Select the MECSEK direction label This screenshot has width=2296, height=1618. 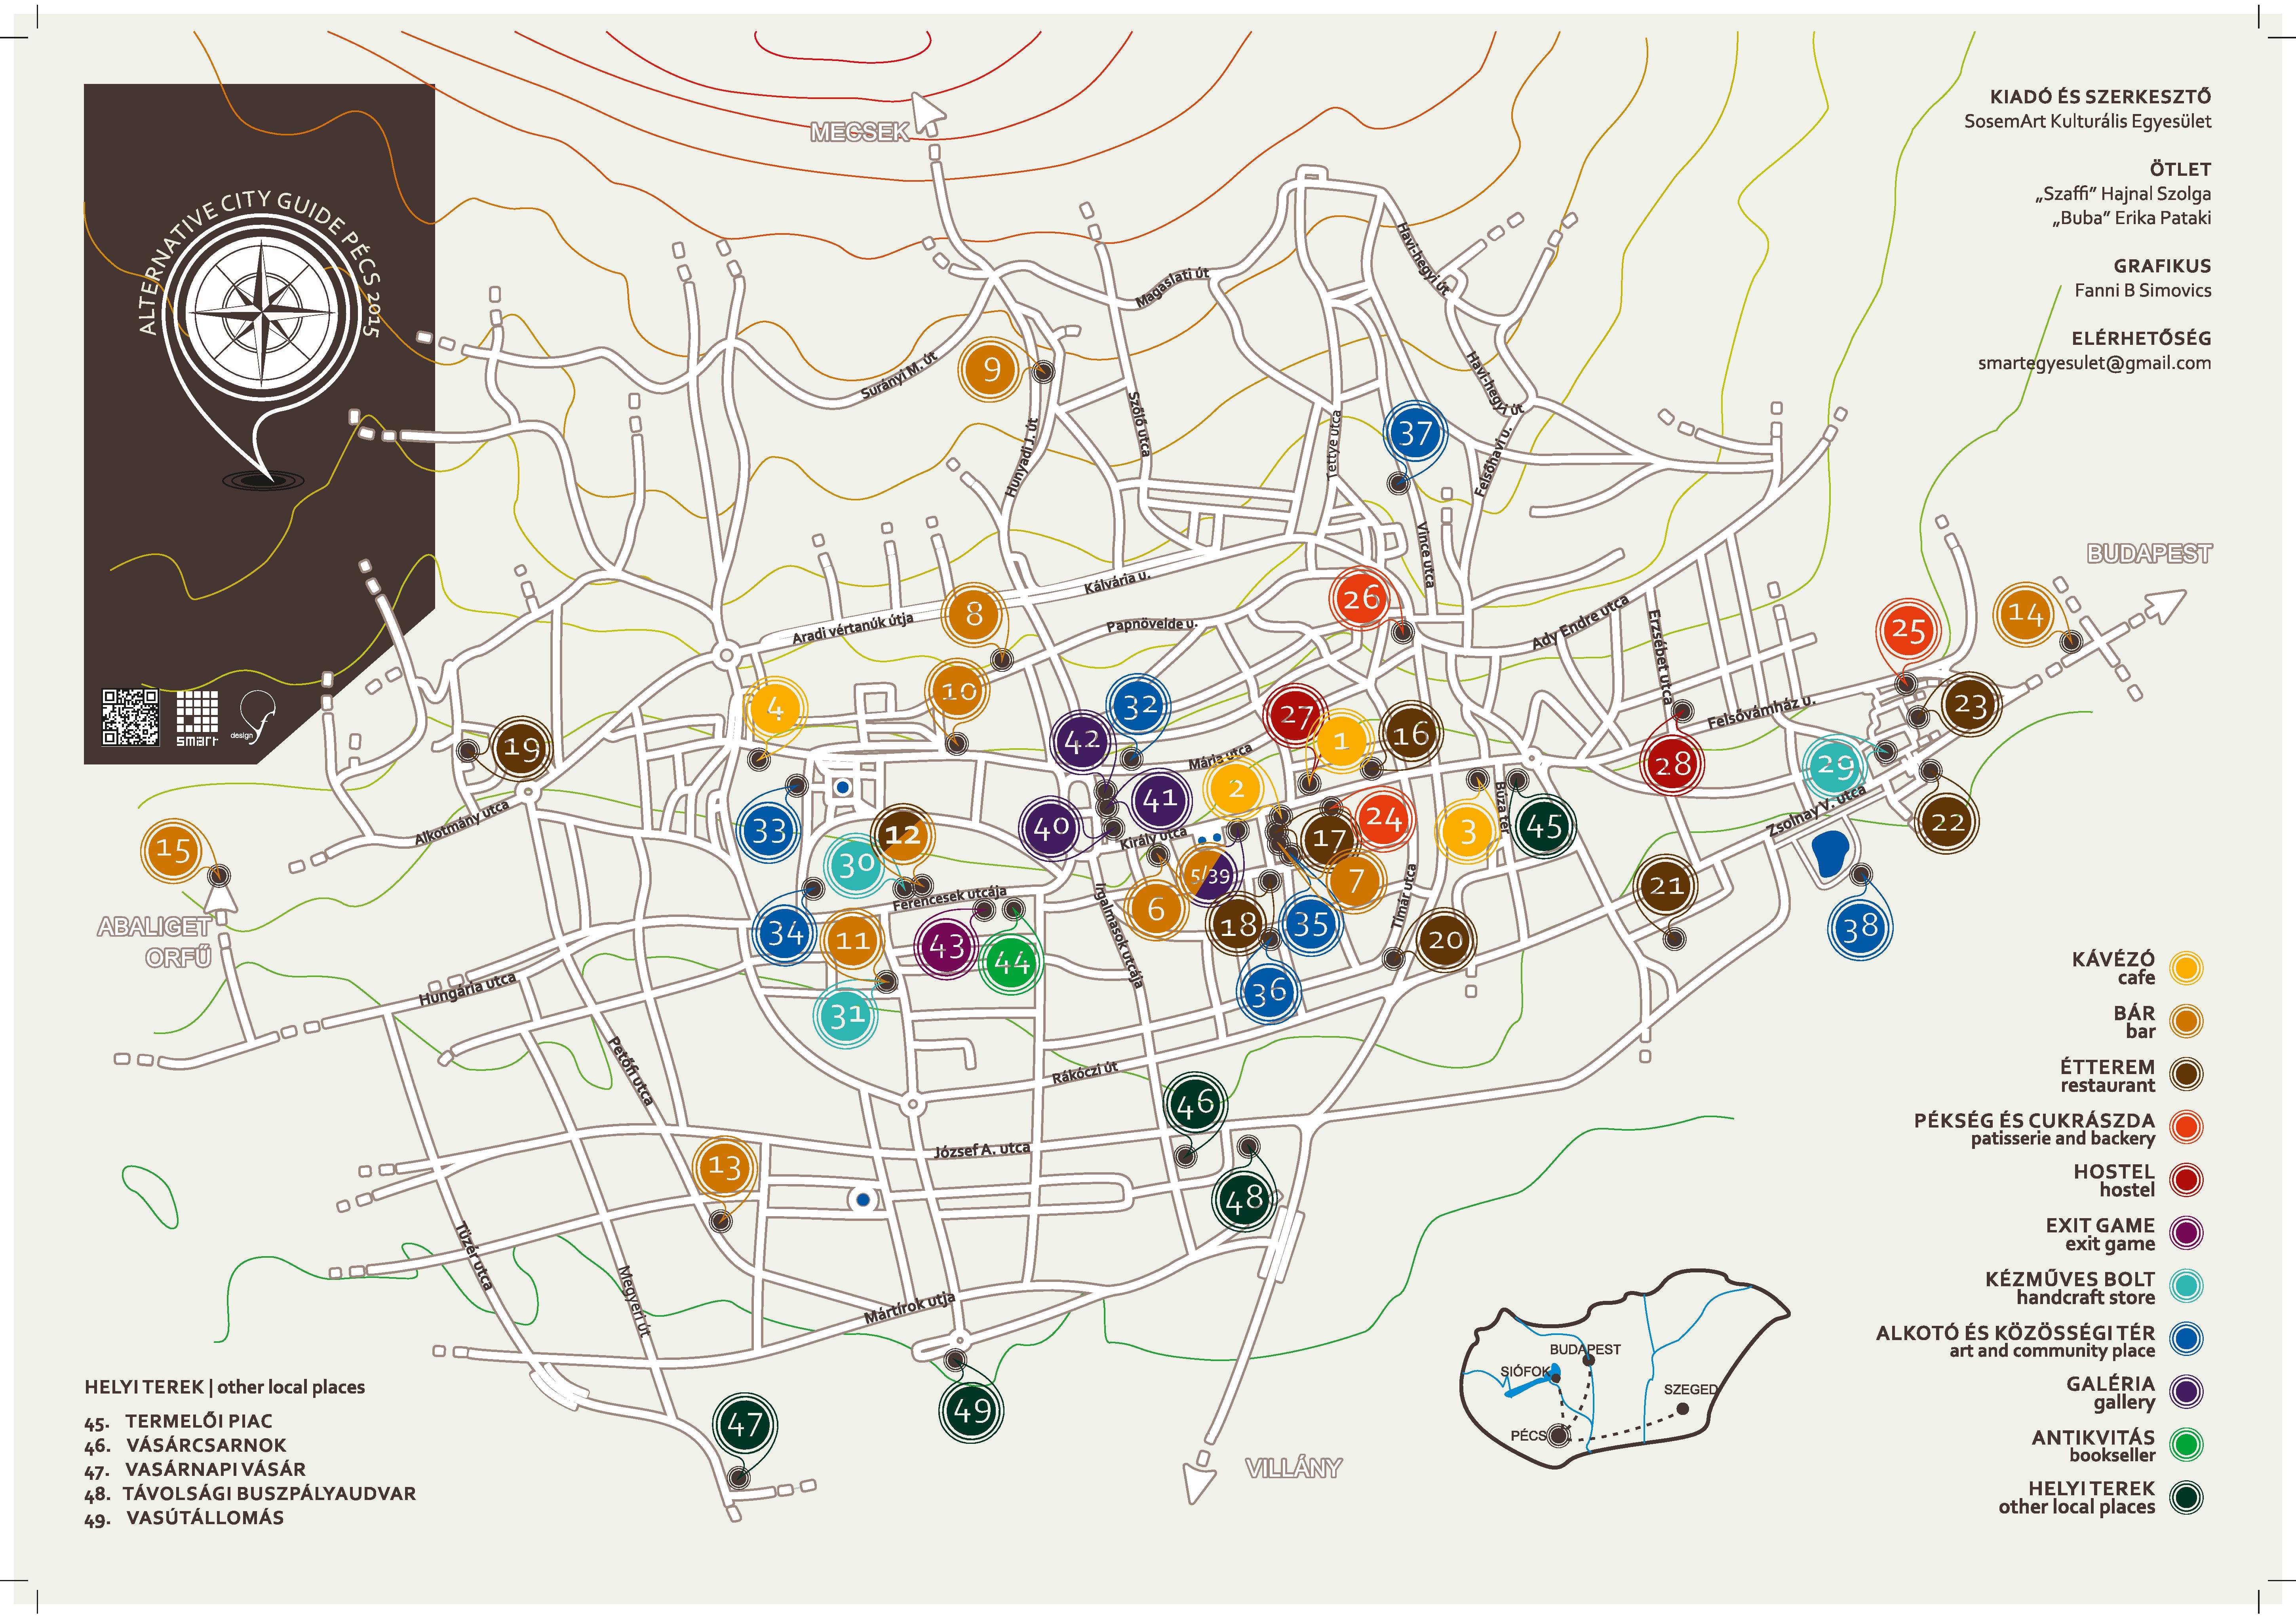859,132
